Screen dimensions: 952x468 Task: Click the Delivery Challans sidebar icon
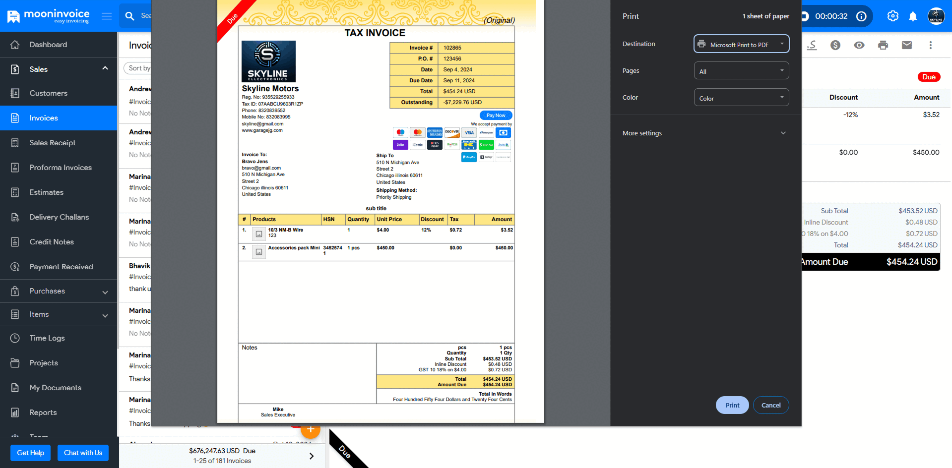coord(15,217)
